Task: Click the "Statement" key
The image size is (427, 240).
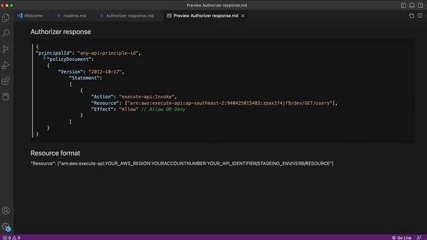Action: [84, 78]
